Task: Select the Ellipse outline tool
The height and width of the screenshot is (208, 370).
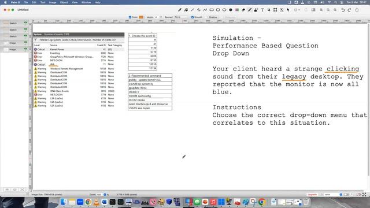Action: point(224,10)
